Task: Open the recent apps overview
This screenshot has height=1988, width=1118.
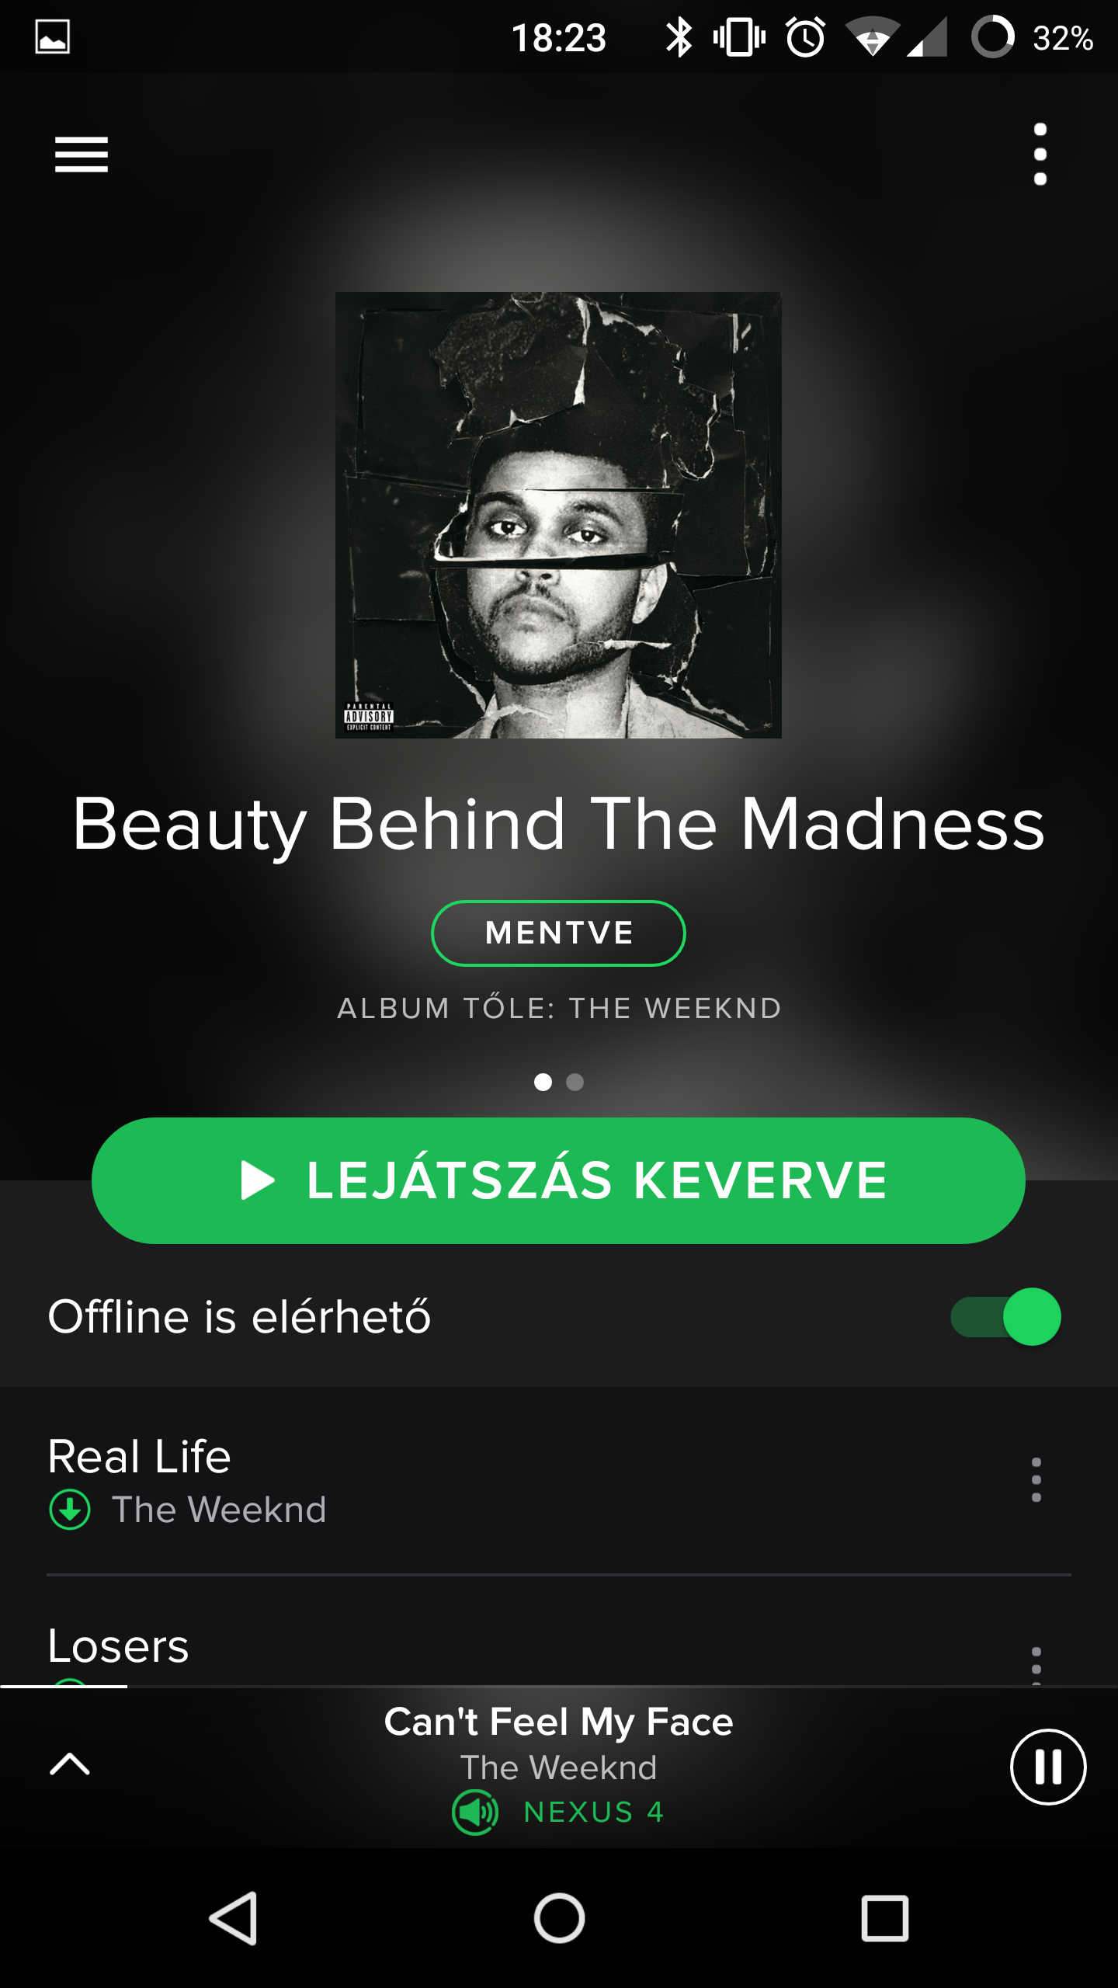Action: pos(884,1918)
